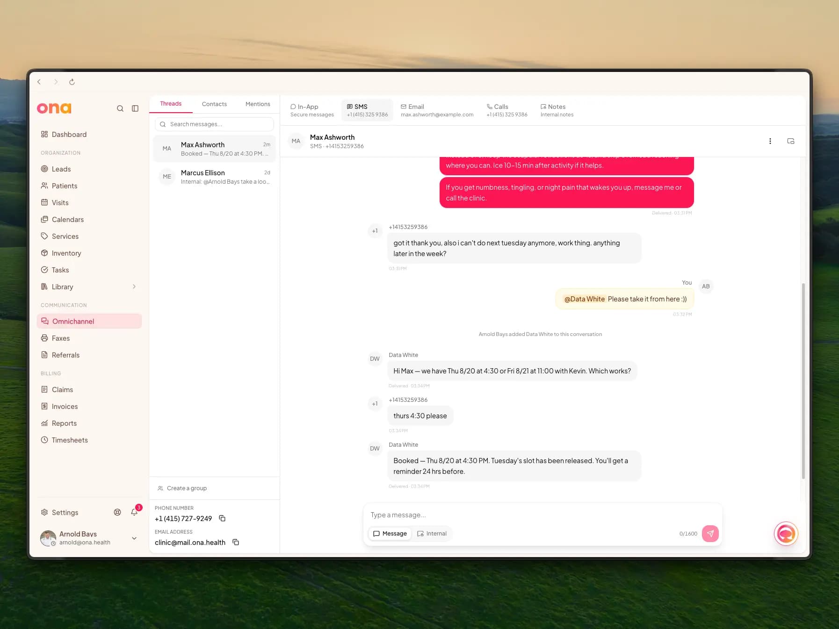The width and height of the screenshot is (839, 629).
Task: Click Create a group
Action: (182, 488)
